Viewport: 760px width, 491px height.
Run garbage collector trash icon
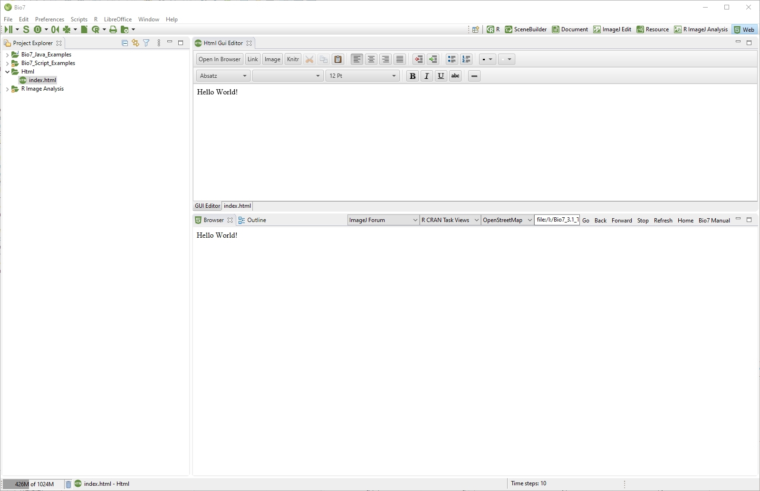[68, 484]
